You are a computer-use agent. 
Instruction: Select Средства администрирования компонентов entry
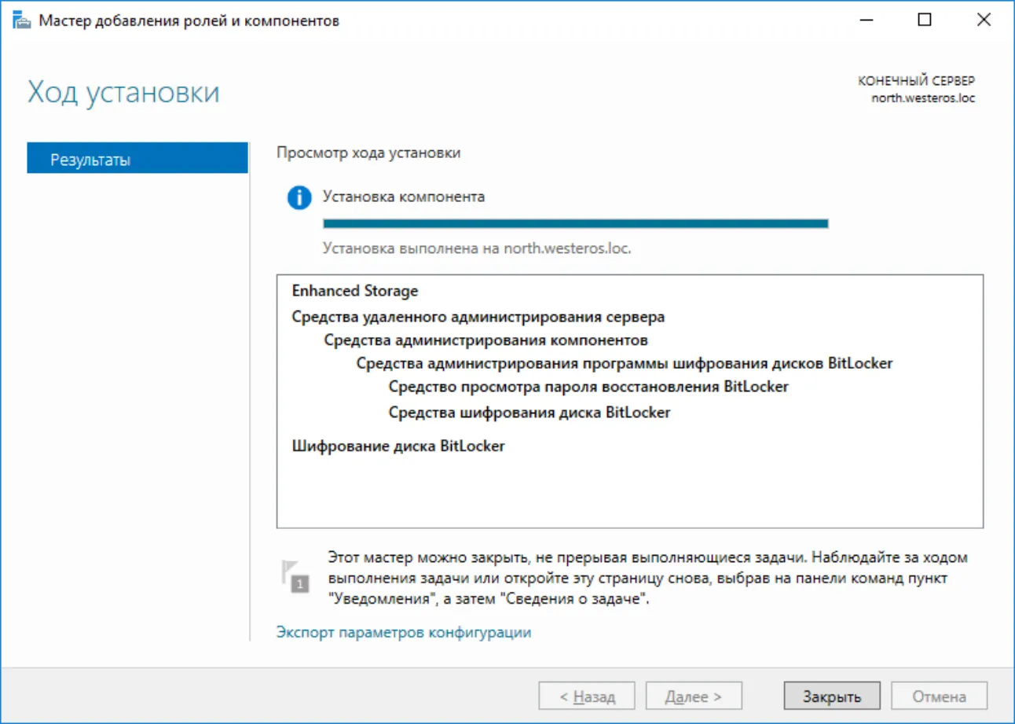pos(486,340)
